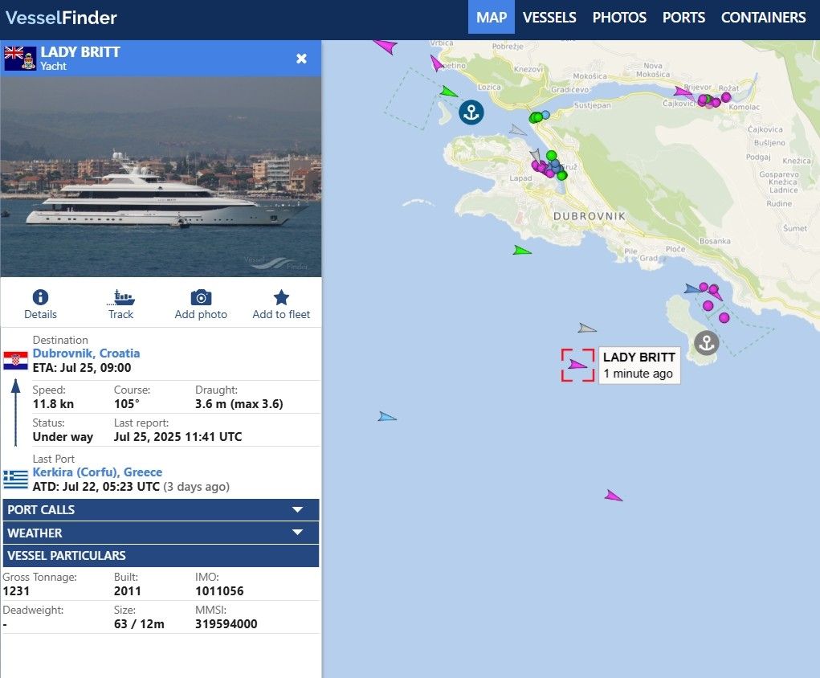
Task: Go to the CONTAINERS tab
Action: (x=763, y=17)
